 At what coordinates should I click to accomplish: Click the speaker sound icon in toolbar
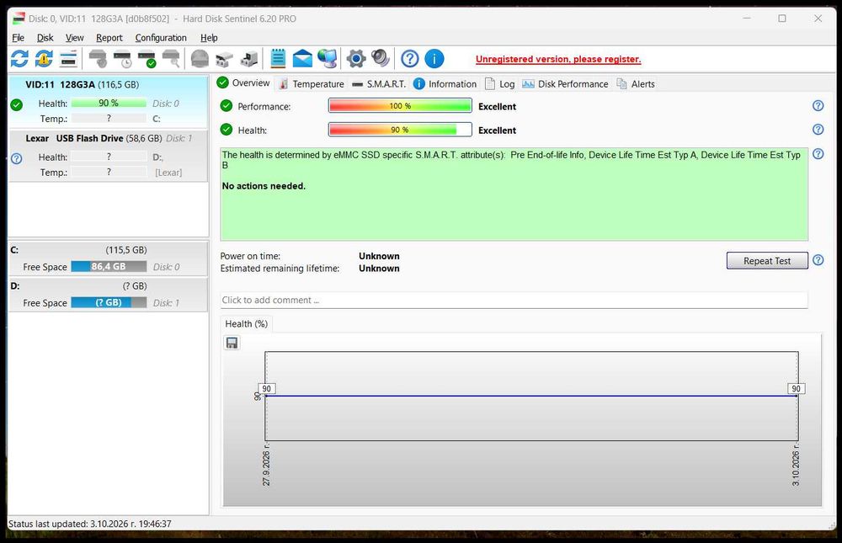tap(381, 59)
